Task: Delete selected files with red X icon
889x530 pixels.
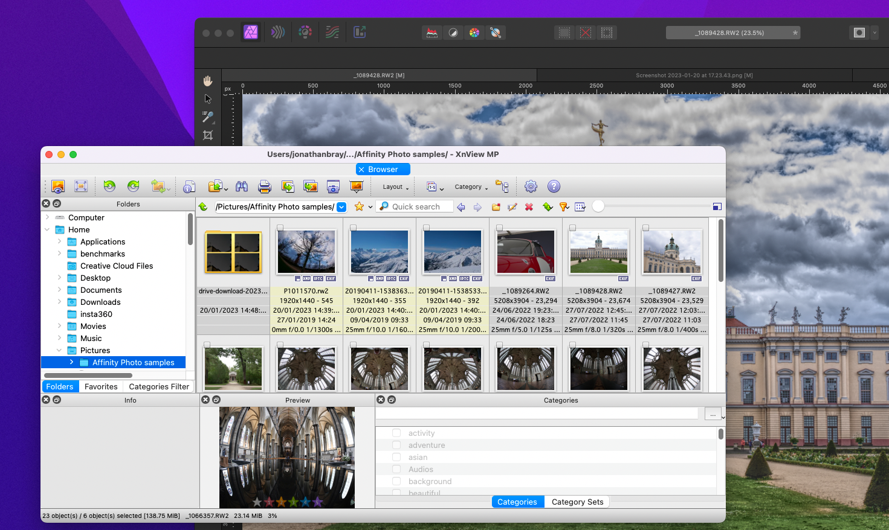Action: point(529,207)
